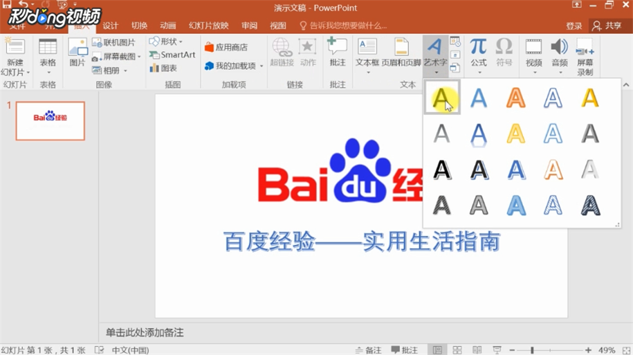Image resolution: width=633 pixels, height=355 pixels.
Task: Undo the last action
Action: click(24, 4)
